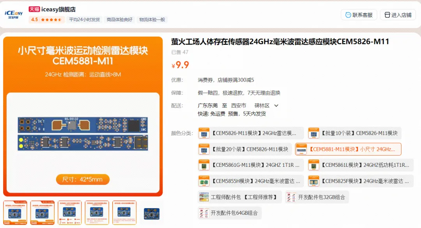The width and height of the screenshot is (421, 228).
Task: Open the last gallery thumbnail with blue background
Action: pos(151,213)
